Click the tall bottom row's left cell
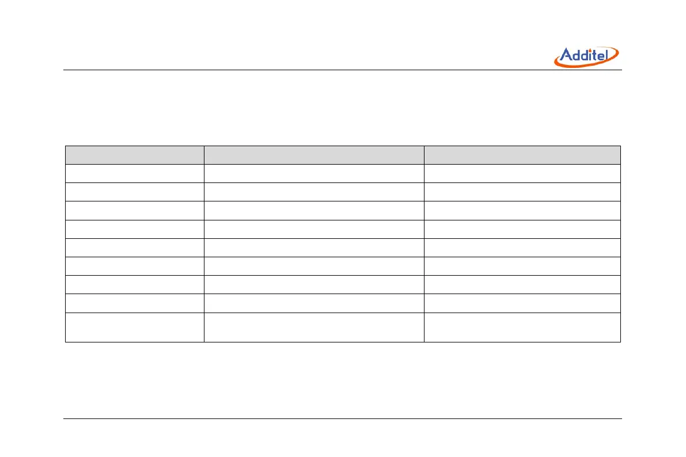Screen dimensions: 686x457 click(x=134, y=327)
